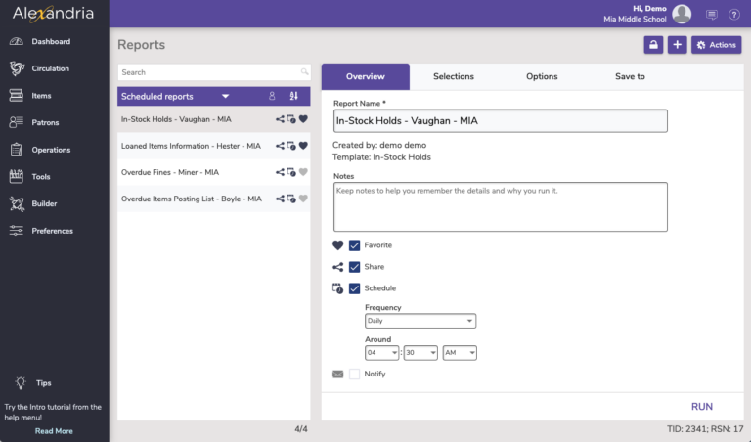
Task: Uncheck the Favorite checkbox
Action: pyautogui.click(x=355, y=245)
